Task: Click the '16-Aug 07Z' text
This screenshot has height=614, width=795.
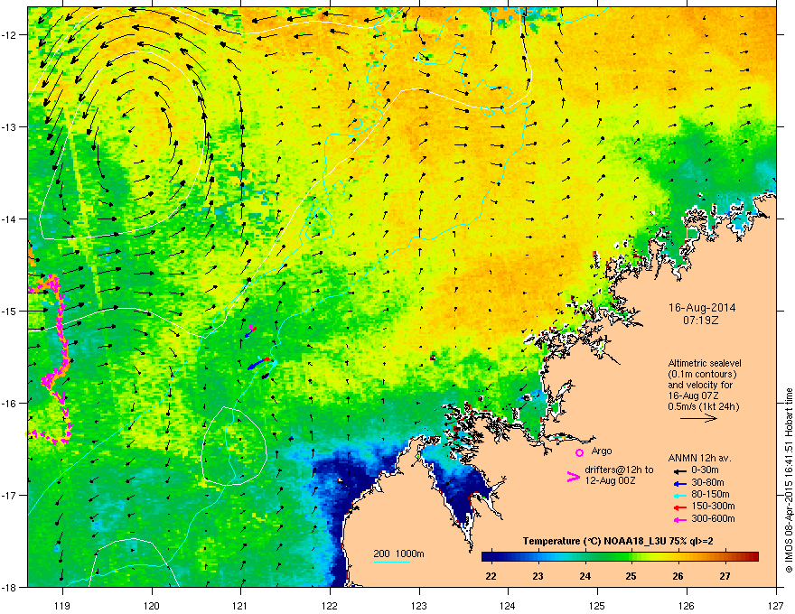Action: 693,395
